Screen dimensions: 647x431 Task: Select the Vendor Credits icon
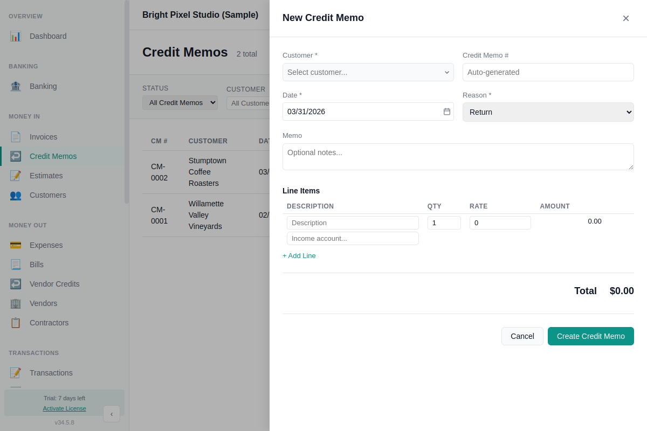(16, 284)
